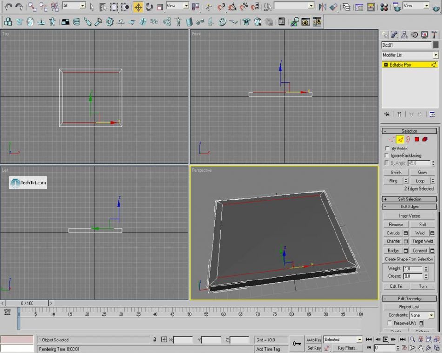Expand the Soft Selection rollout
The image size is (442, 353).
(409, 199)
